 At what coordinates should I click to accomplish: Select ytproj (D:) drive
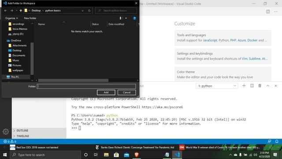pyautogui.click(x=16, y=34)
